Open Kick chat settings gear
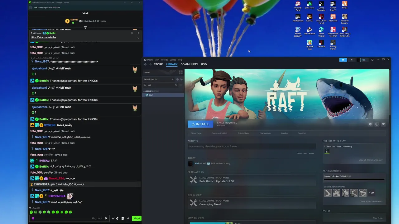 [128, 218]
